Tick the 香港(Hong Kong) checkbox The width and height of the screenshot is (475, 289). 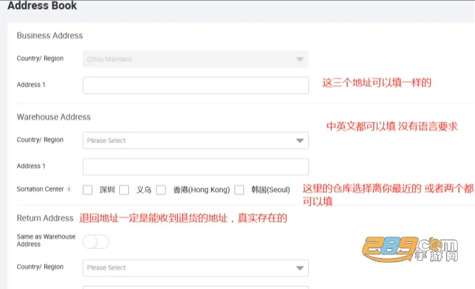point(161,190)
